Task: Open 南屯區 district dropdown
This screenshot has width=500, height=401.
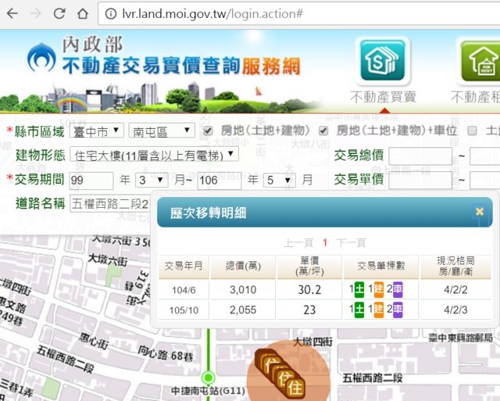Action: [x=162, y=131]
